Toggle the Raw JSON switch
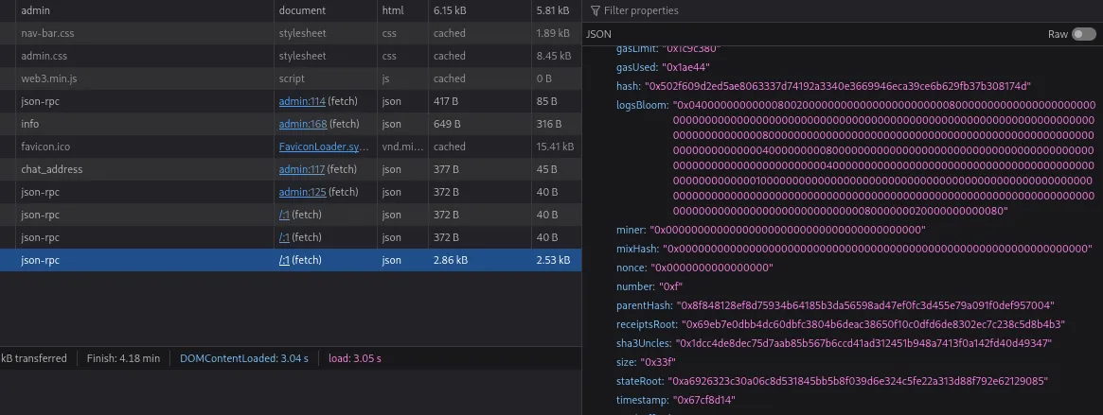Viewport: 1103px width, 415px height. pyautogui.click(x=1083, y=34)
